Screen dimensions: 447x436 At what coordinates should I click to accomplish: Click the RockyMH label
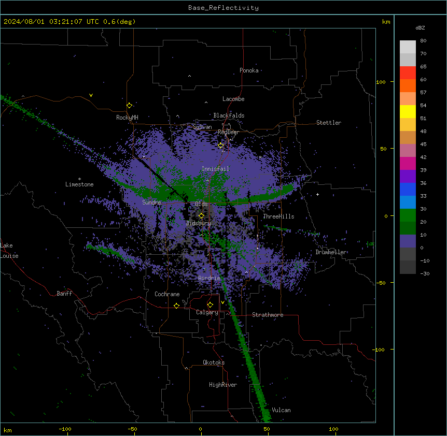click(x=127, y=117)
